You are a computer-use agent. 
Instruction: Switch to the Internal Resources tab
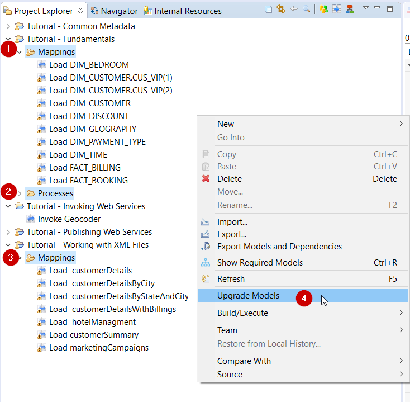pyautogui.click(x=183, y=11)
